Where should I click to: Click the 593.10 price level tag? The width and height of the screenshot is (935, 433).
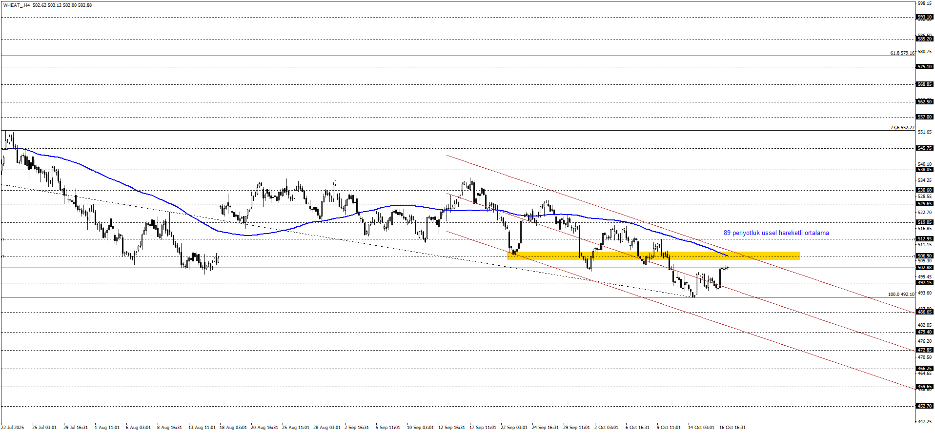[925, 17]
